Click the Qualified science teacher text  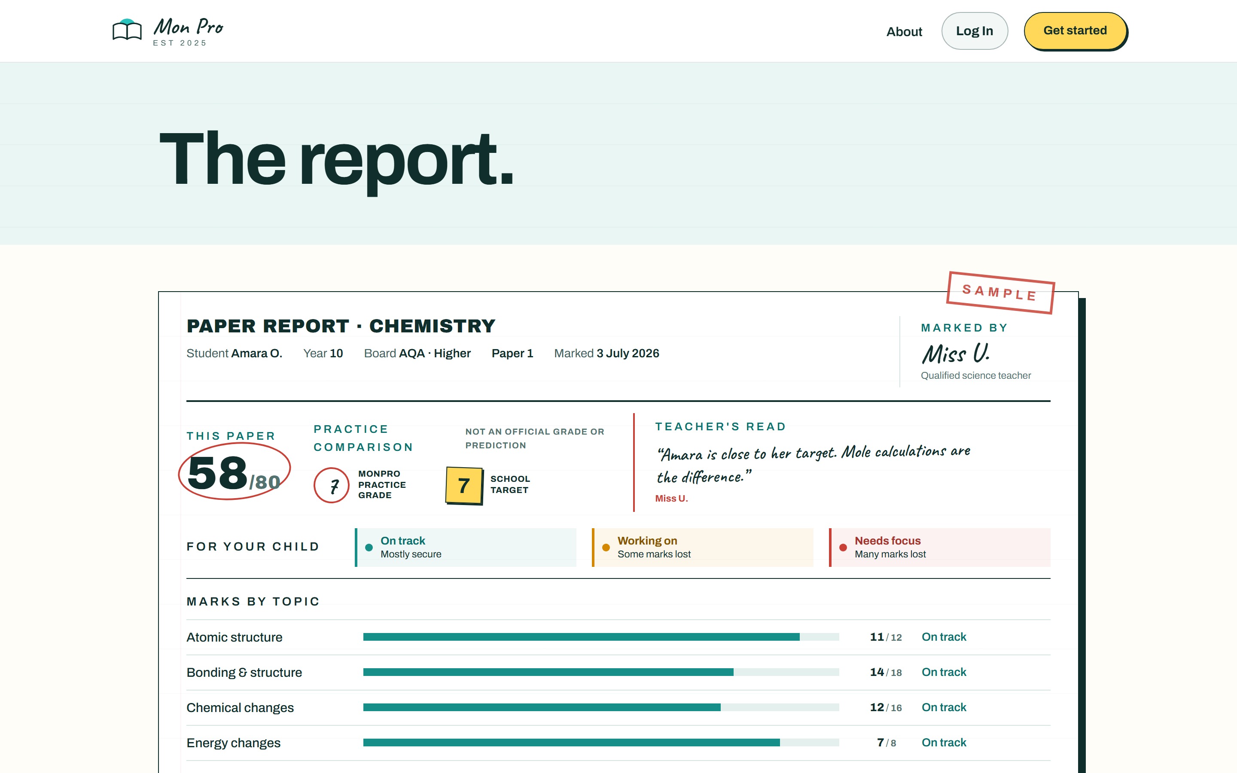click(x=975, y=375)
